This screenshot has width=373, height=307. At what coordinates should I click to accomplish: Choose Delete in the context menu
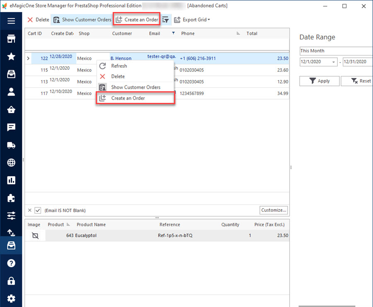pyautogui.click(x=135, y=76)
